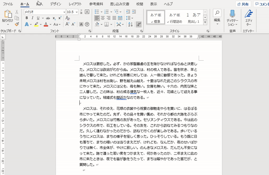Open the 表示 tab
The image size is (269, 175).
[153, 4]
